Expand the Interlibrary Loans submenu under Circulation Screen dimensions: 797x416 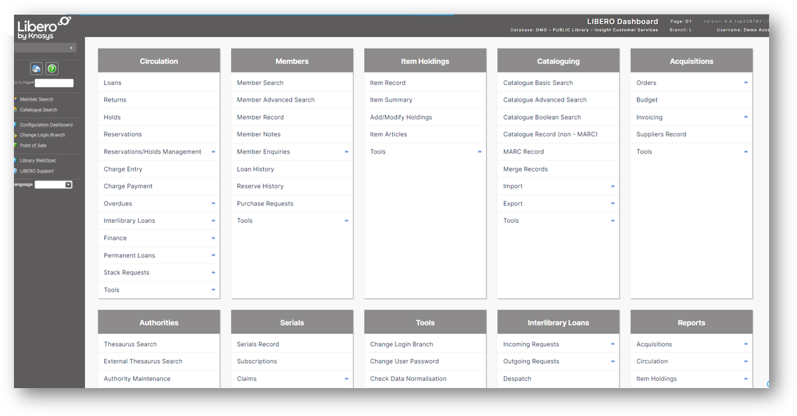coord(213,220)
